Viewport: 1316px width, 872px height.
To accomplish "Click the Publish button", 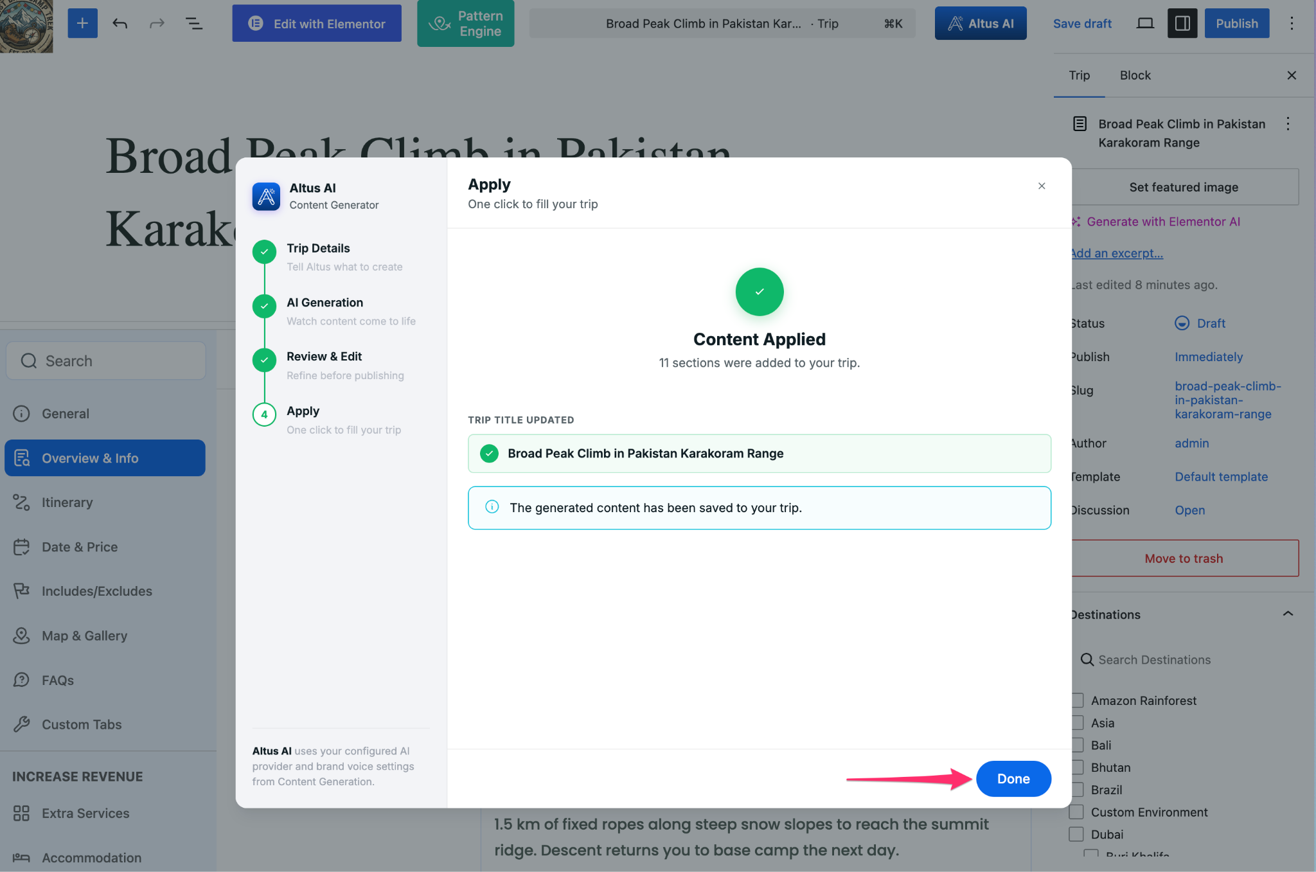I will tap(1237, 24).
